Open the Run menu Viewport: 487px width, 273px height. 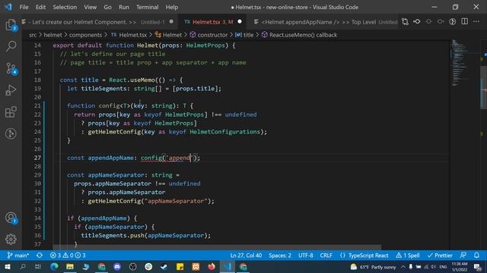tap(123, 7)
